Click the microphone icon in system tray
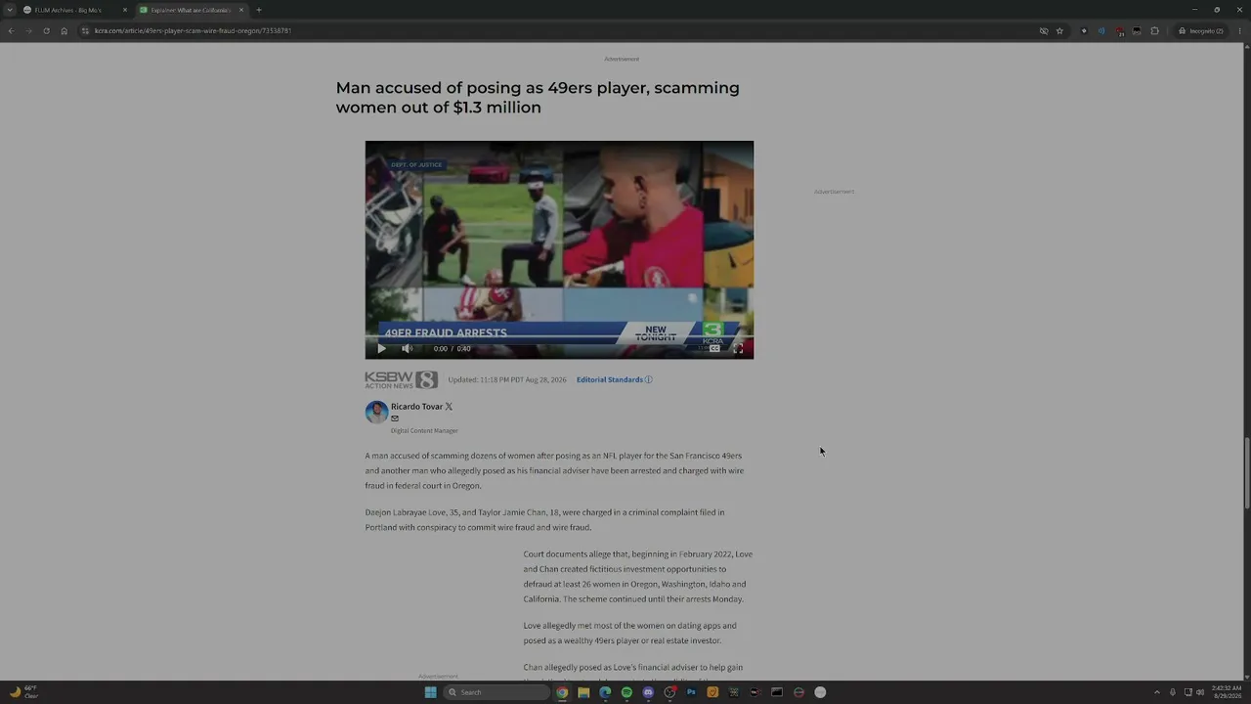Screen dimensions: 1251x704 pos(1173,692)
